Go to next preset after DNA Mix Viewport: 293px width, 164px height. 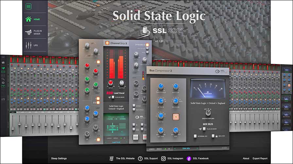coord(197,148)
